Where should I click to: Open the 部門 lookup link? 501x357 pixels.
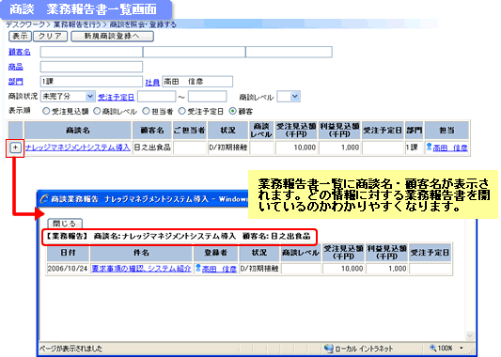[x=16, y=82]
